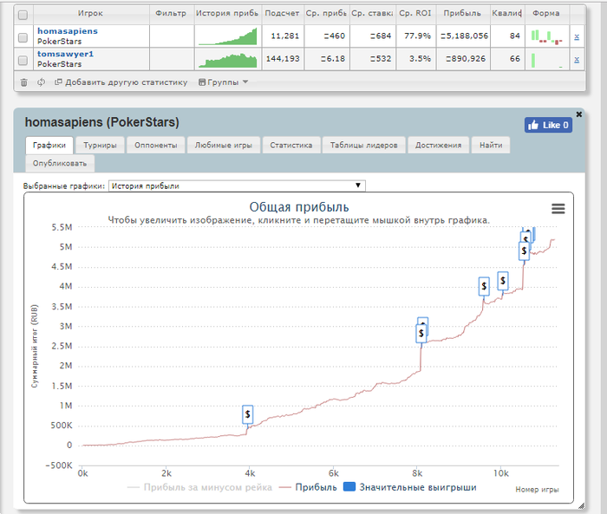Open the tomsawyer1 player link
607x514 pixels.
coord(65,54)
